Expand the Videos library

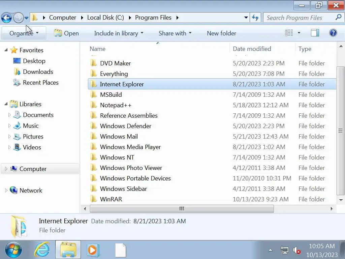point(9,147)
